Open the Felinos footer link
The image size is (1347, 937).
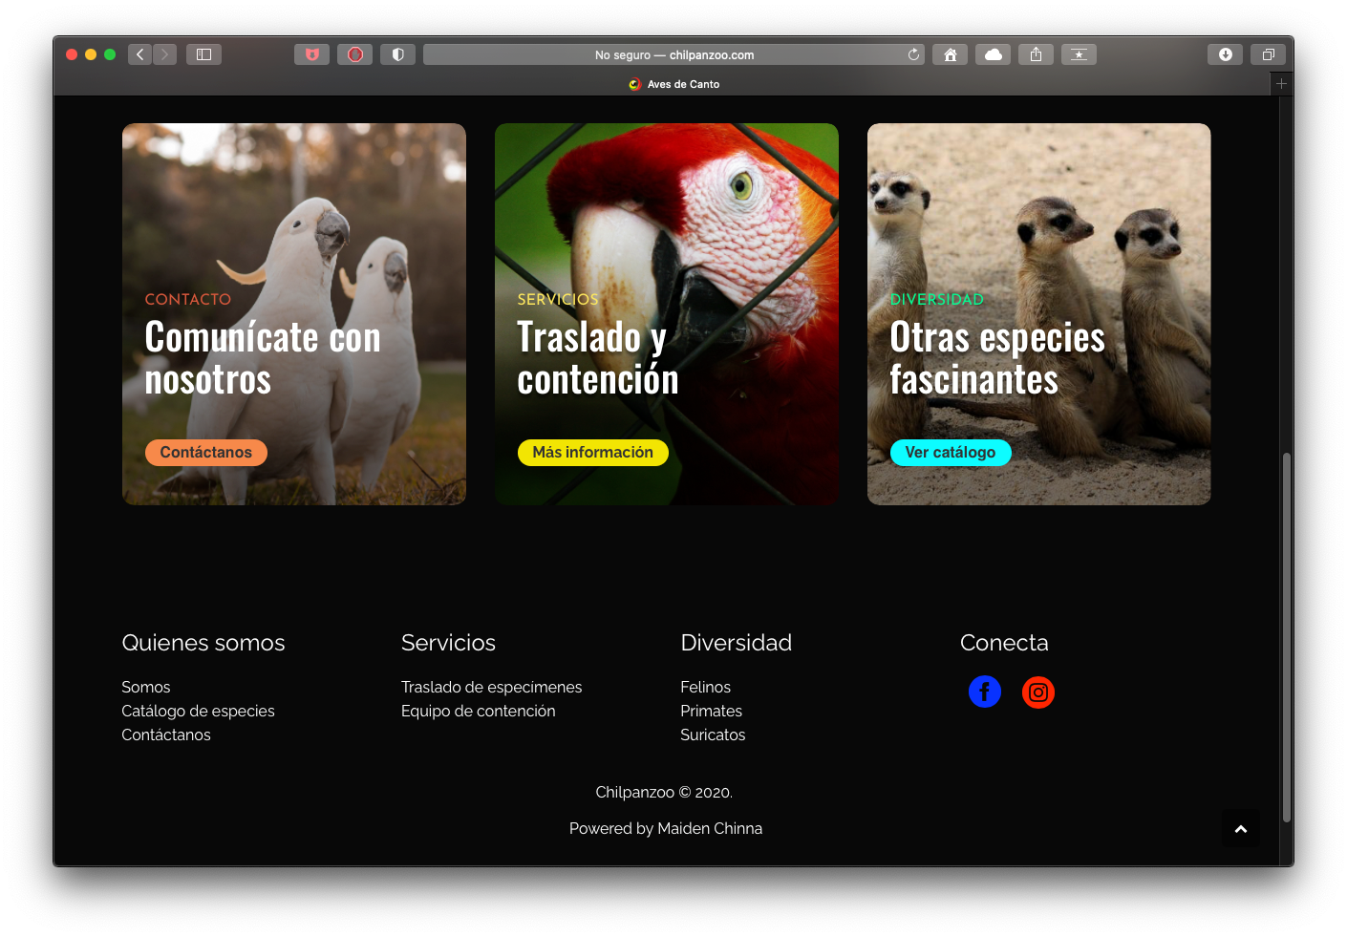click(705, 687)
